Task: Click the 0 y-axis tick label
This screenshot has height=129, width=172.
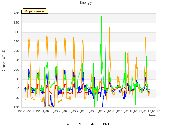Action: point(18,88)
